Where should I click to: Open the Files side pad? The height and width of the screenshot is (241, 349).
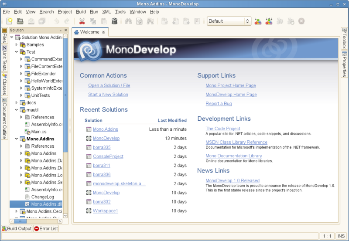click(x=4, y=36)
